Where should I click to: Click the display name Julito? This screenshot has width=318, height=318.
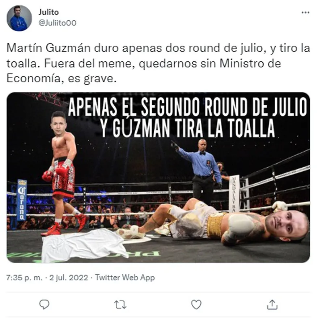[x=49, y=12]
